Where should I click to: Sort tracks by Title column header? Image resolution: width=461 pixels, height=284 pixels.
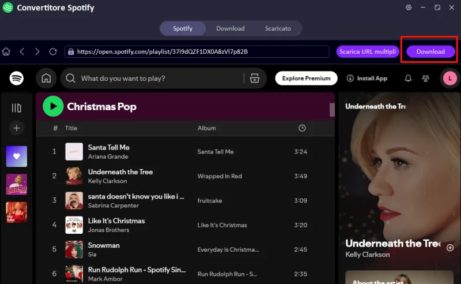pyautogui.click(x=71, y=128)
